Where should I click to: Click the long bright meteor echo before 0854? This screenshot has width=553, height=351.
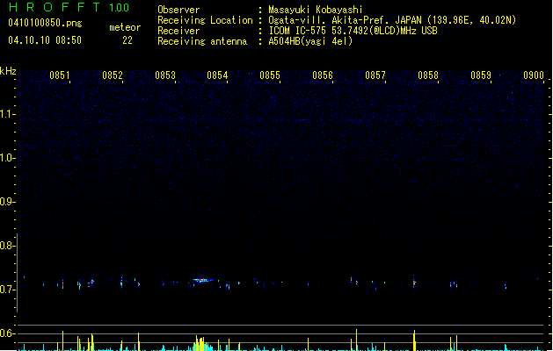tap(203, 281)
